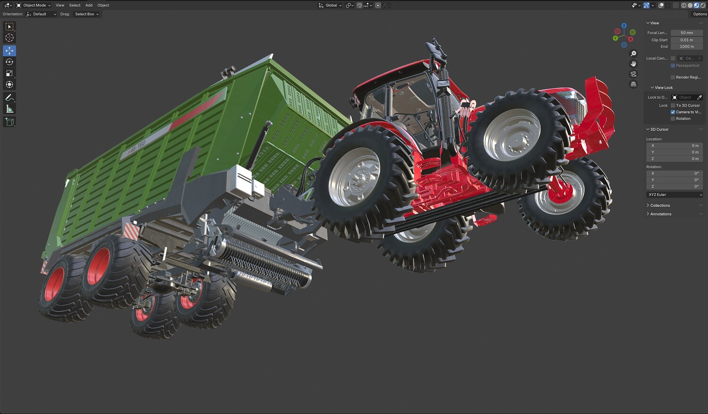Uncheck Camera to View lock
This screenshot has height=414, width=708.
(673, 112)
